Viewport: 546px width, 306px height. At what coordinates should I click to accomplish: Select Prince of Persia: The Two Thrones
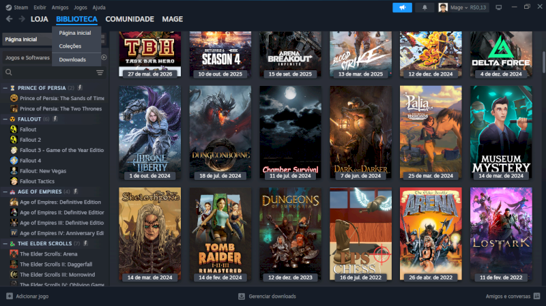click(x=61, y=108)
